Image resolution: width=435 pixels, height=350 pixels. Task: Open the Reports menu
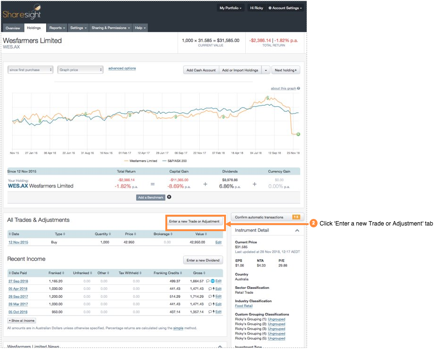pyautogui.click(x=57, y=28)
